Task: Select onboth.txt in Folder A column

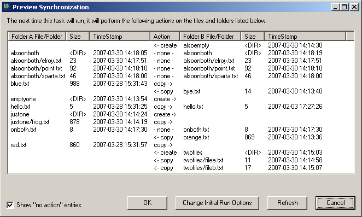Action: (x=24, y=130)
